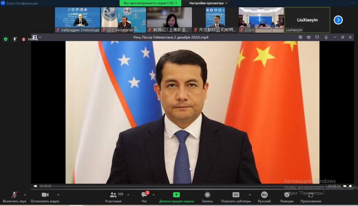
Task: Open Настройки просмотра view options dropdown
Action: click(208, 3)
